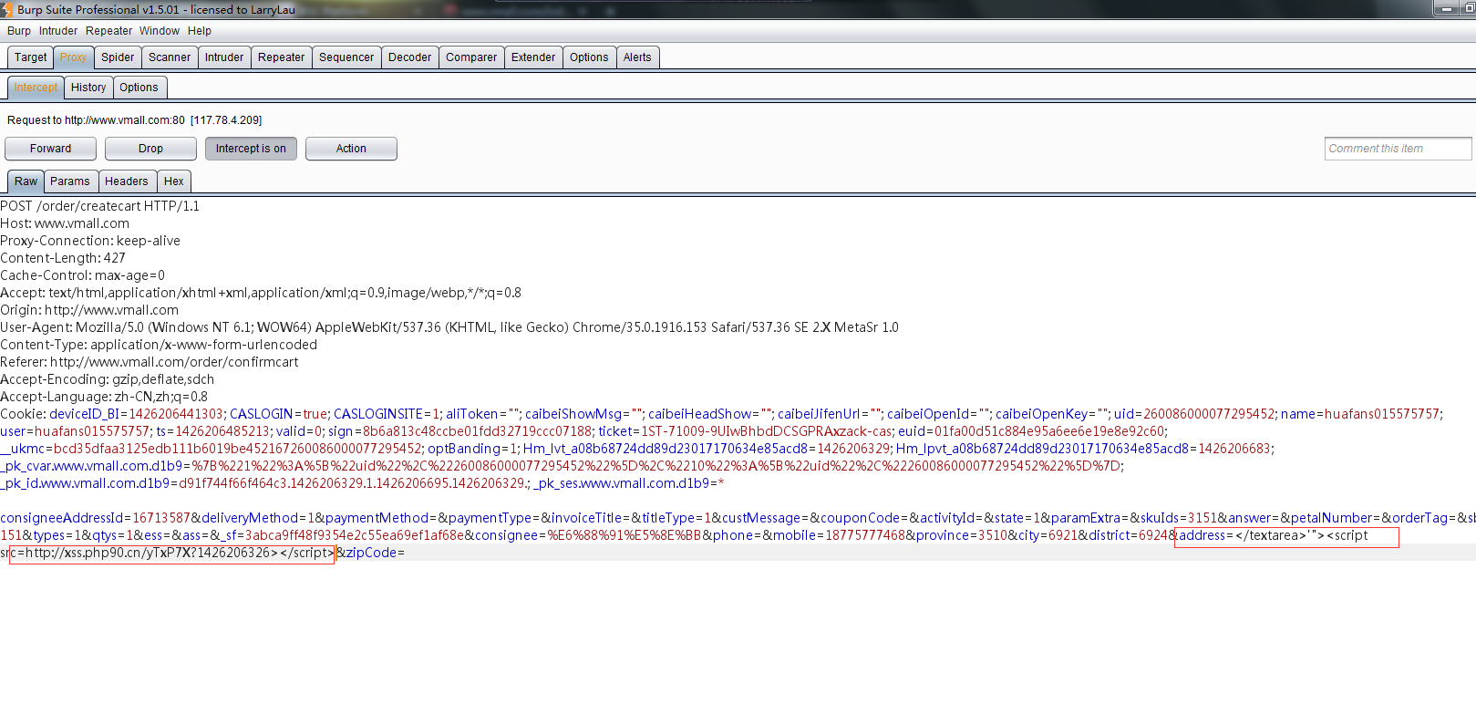Switch to the Spider tab
This screenshot has width=1476, height=704.
tap(118, 57)
